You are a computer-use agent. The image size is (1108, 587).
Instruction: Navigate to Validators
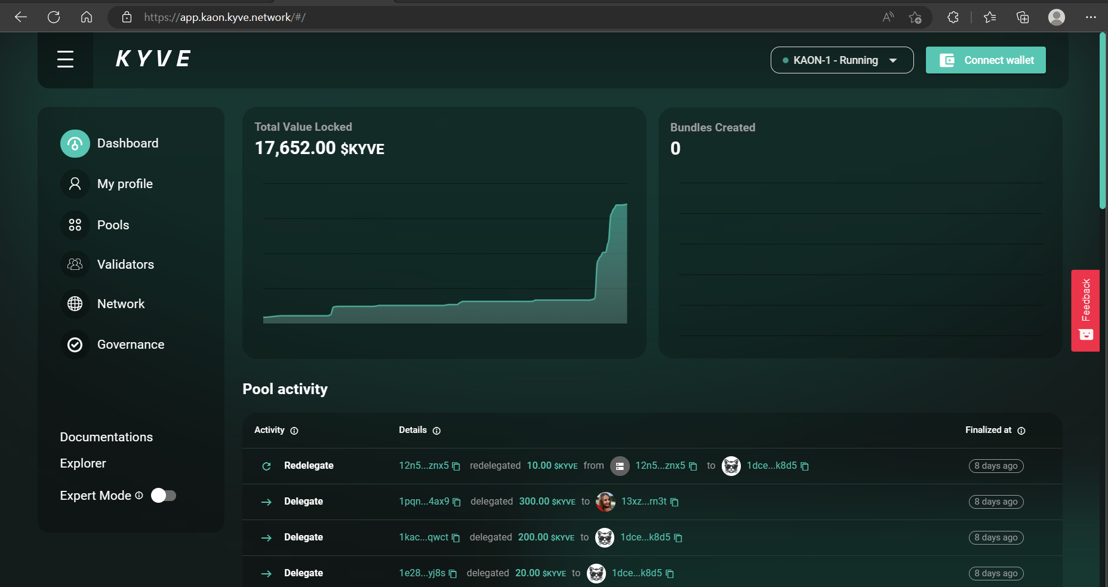[x=125, y=265]
